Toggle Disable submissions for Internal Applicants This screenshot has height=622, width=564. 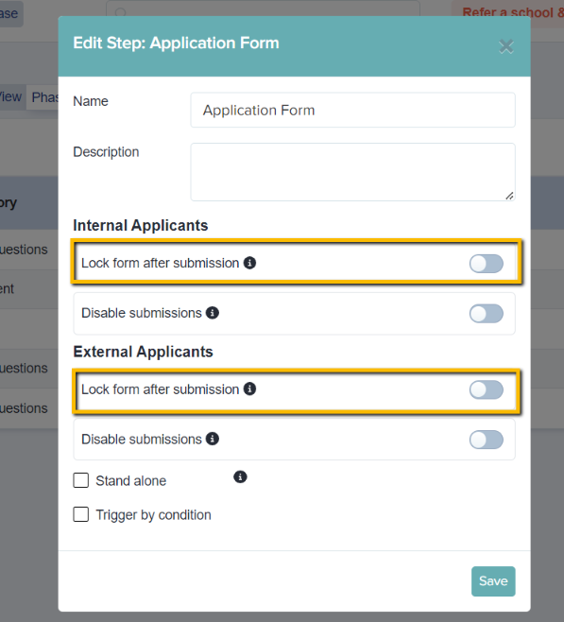coord(487,314)
